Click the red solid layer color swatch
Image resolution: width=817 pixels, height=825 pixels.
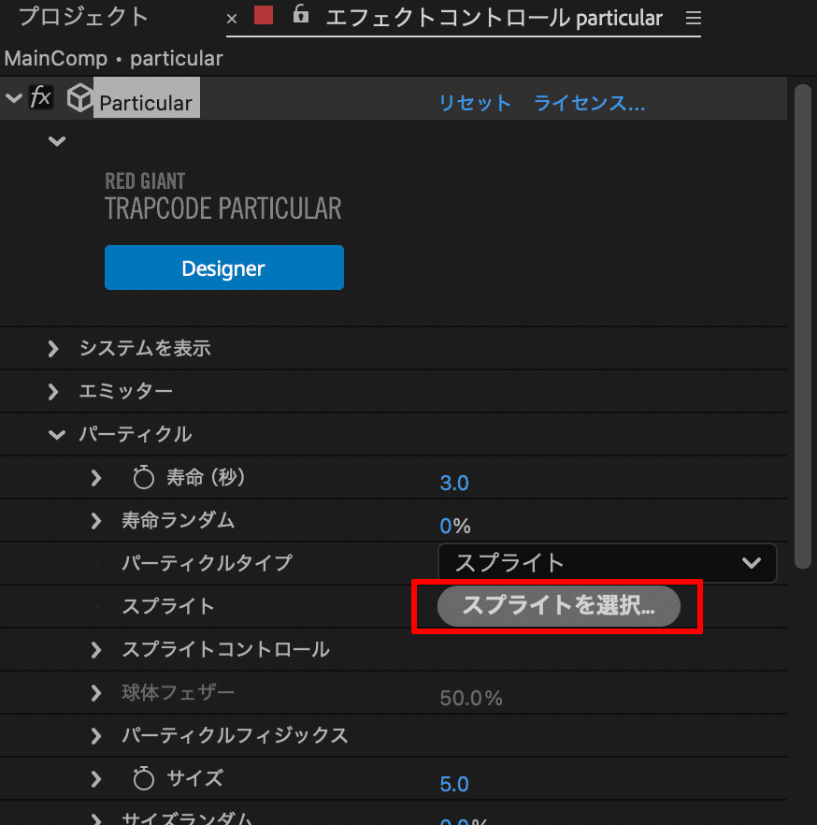point(263,16)
